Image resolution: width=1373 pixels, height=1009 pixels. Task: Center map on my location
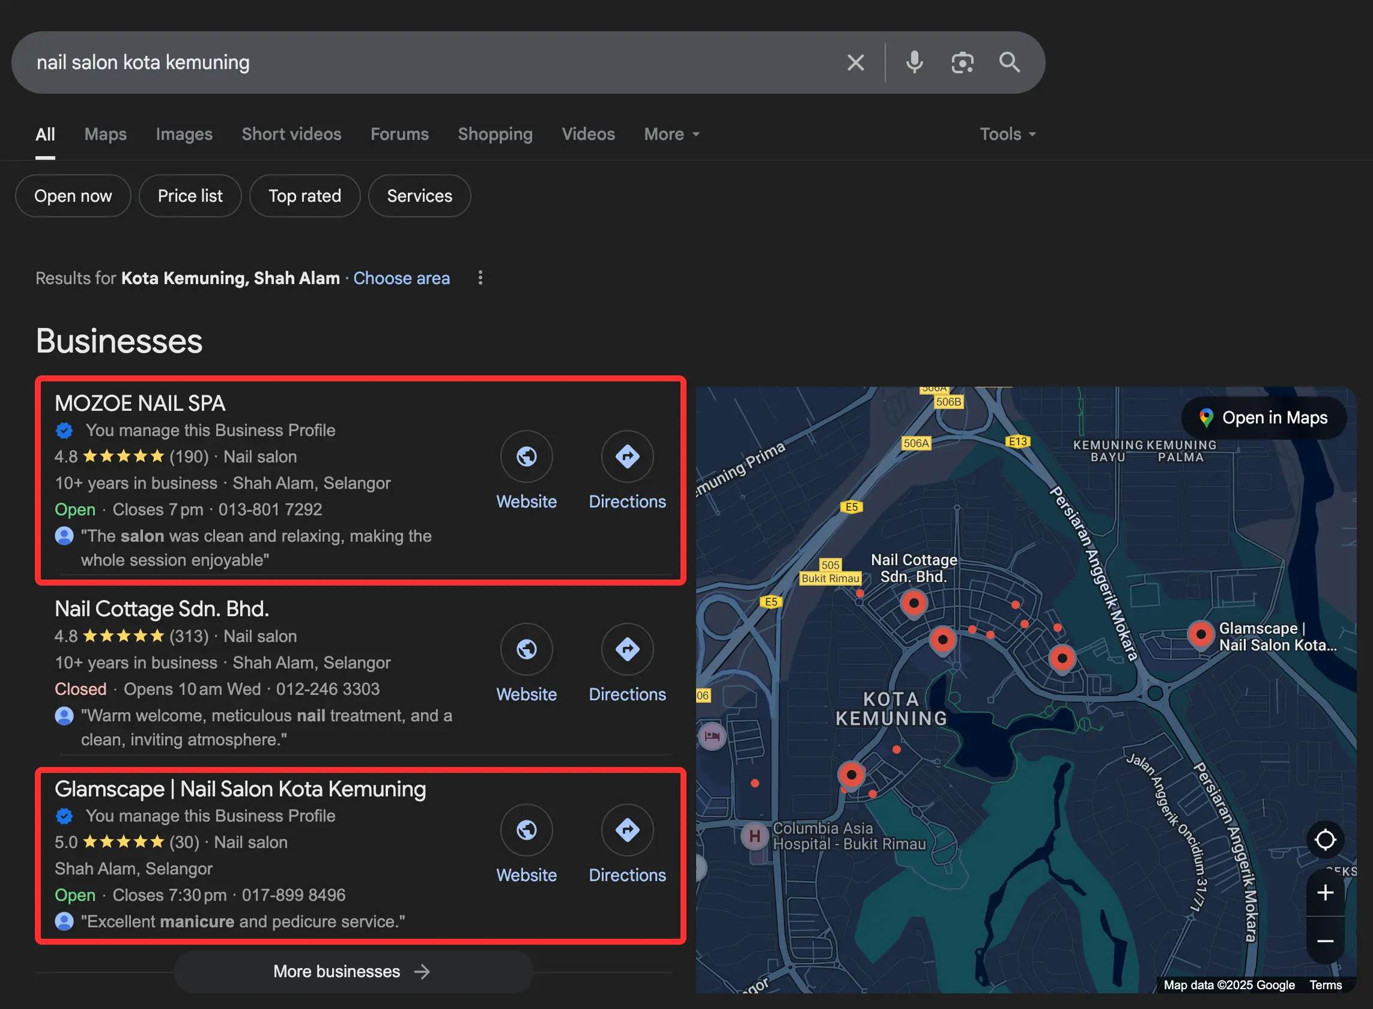tap(1325, 839)
